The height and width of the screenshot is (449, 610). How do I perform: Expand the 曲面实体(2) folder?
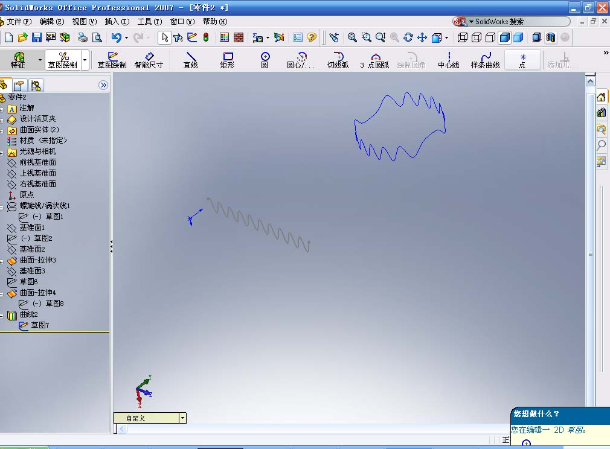point(2,130)
